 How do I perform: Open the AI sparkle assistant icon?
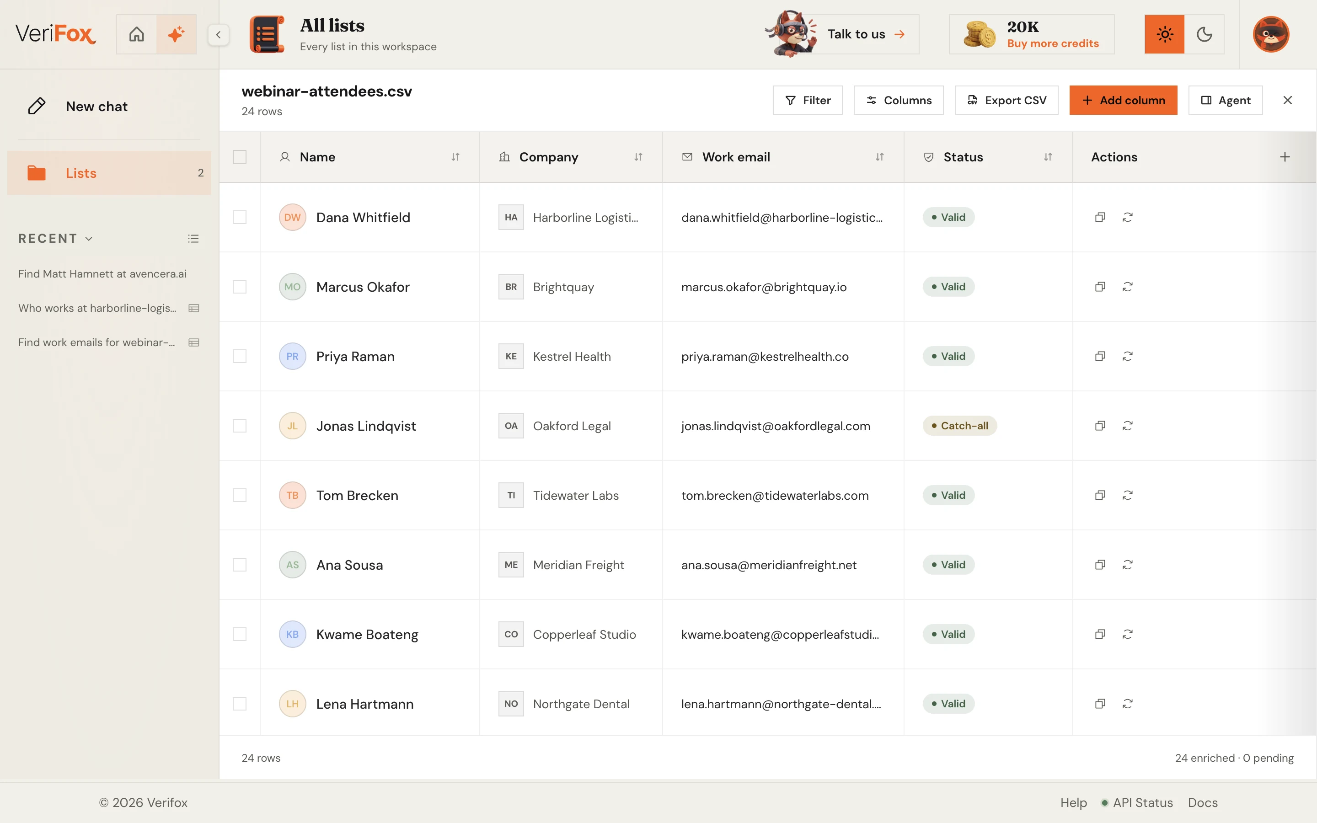[177, 34]
